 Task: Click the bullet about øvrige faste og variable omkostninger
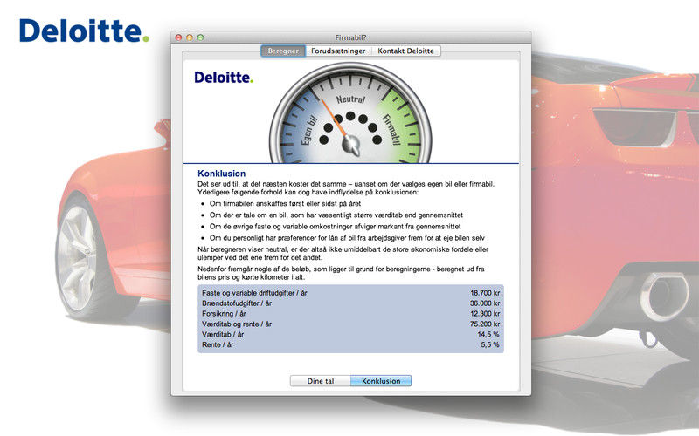pyautogui.click(x=336, y=227)
